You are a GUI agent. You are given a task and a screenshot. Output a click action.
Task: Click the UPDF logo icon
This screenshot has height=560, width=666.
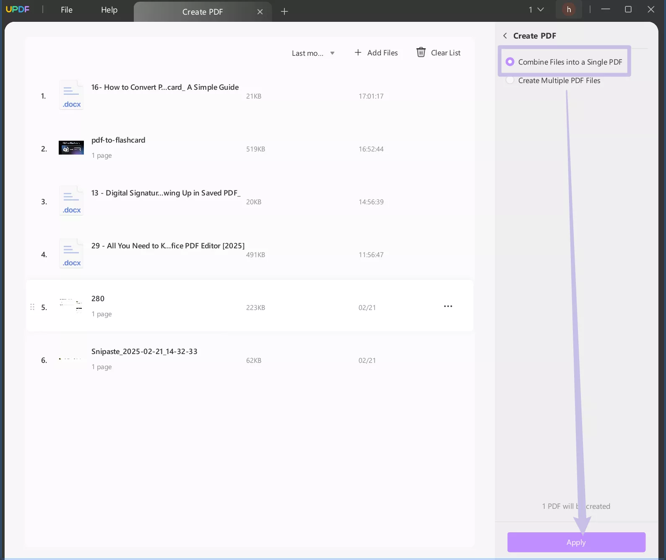click(17, 9)
